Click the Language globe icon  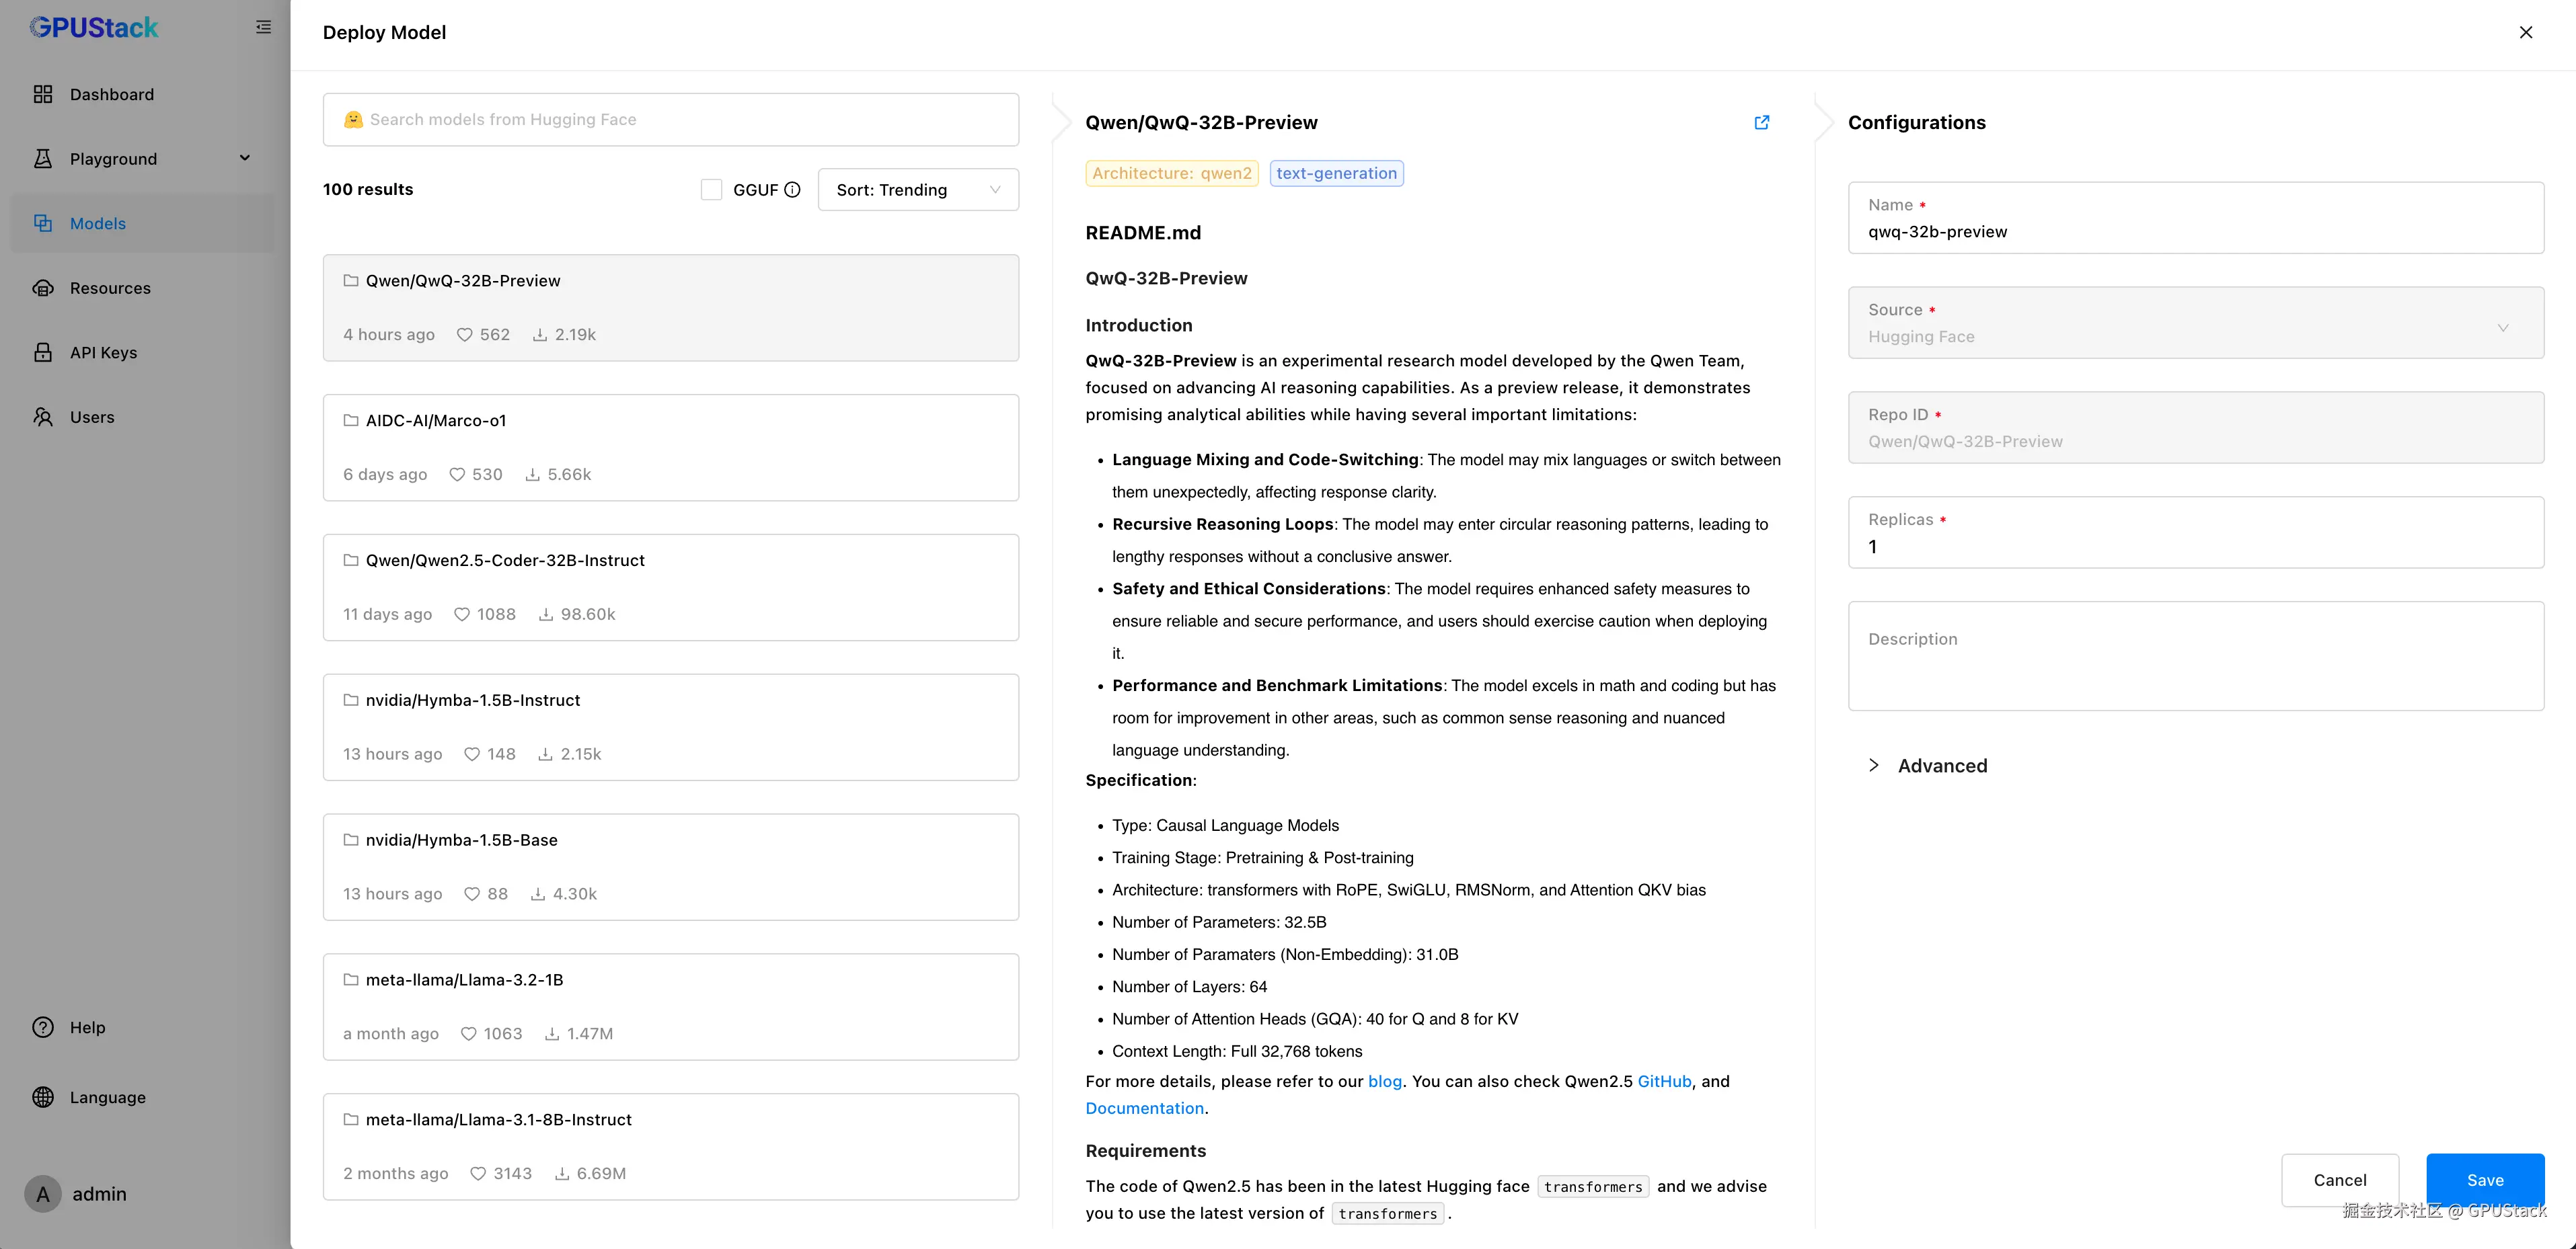pos(43,1097)
